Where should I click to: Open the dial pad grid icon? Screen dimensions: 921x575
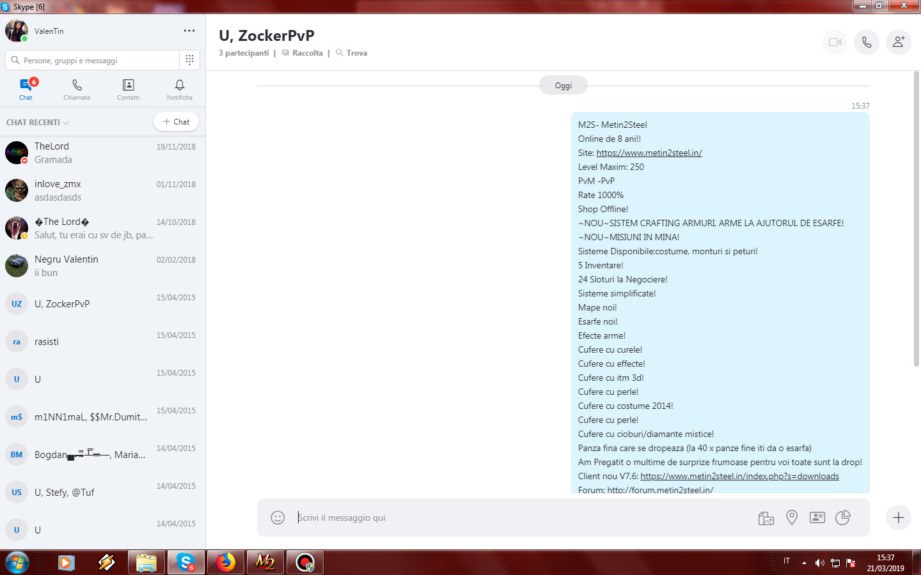coord(189,60)
